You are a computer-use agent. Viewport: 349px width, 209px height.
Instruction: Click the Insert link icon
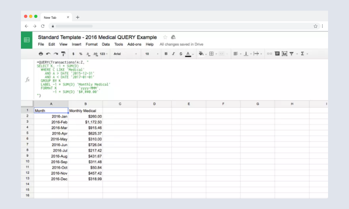(x=270, y=54)
